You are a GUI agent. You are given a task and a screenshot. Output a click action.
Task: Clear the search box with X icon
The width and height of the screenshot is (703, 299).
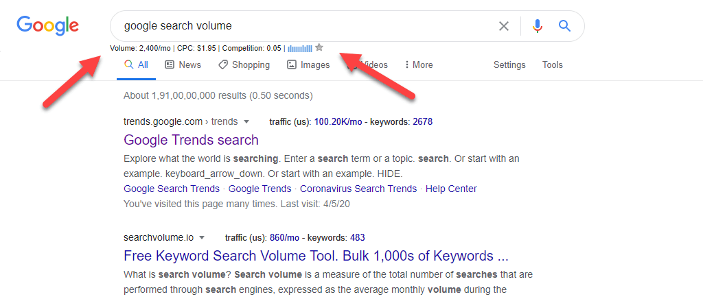coord(504,26)
